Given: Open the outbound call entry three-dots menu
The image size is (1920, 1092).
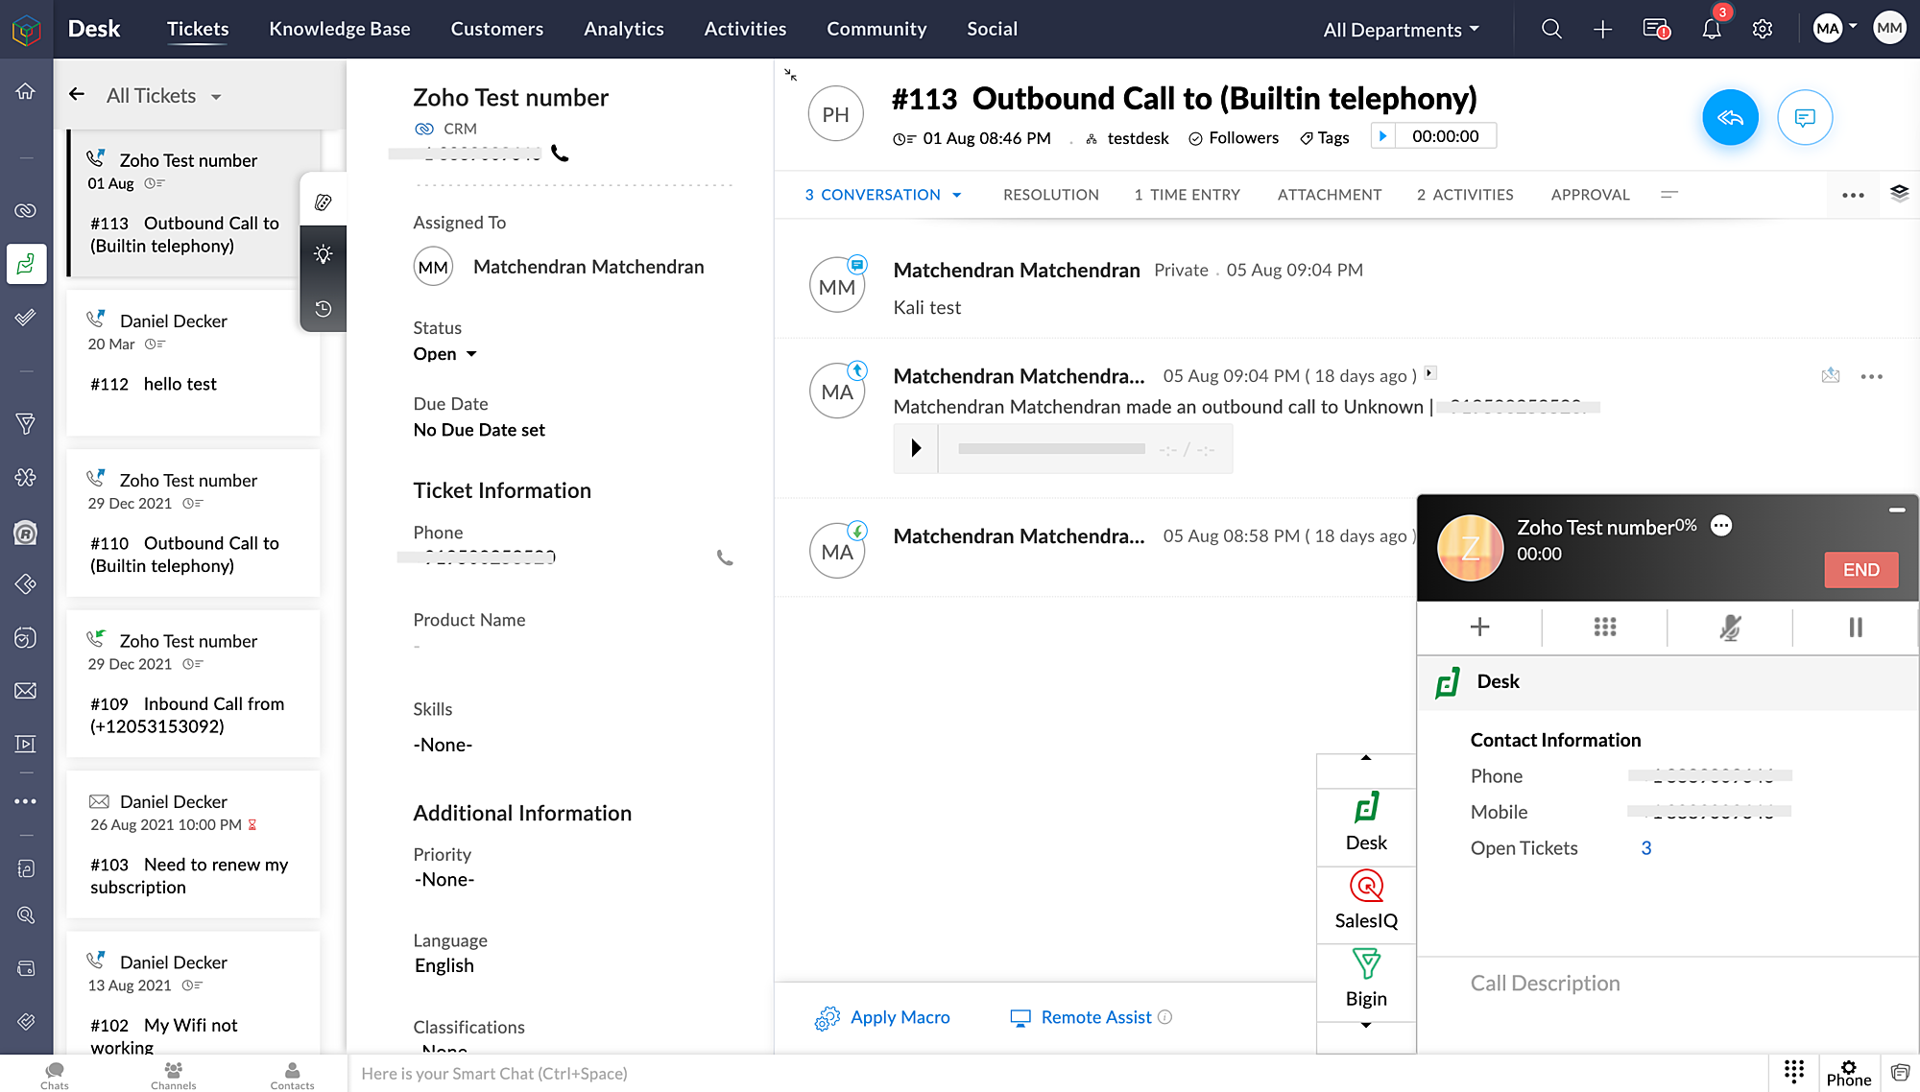Looking at the screenshot, I should pos(1871,376).
